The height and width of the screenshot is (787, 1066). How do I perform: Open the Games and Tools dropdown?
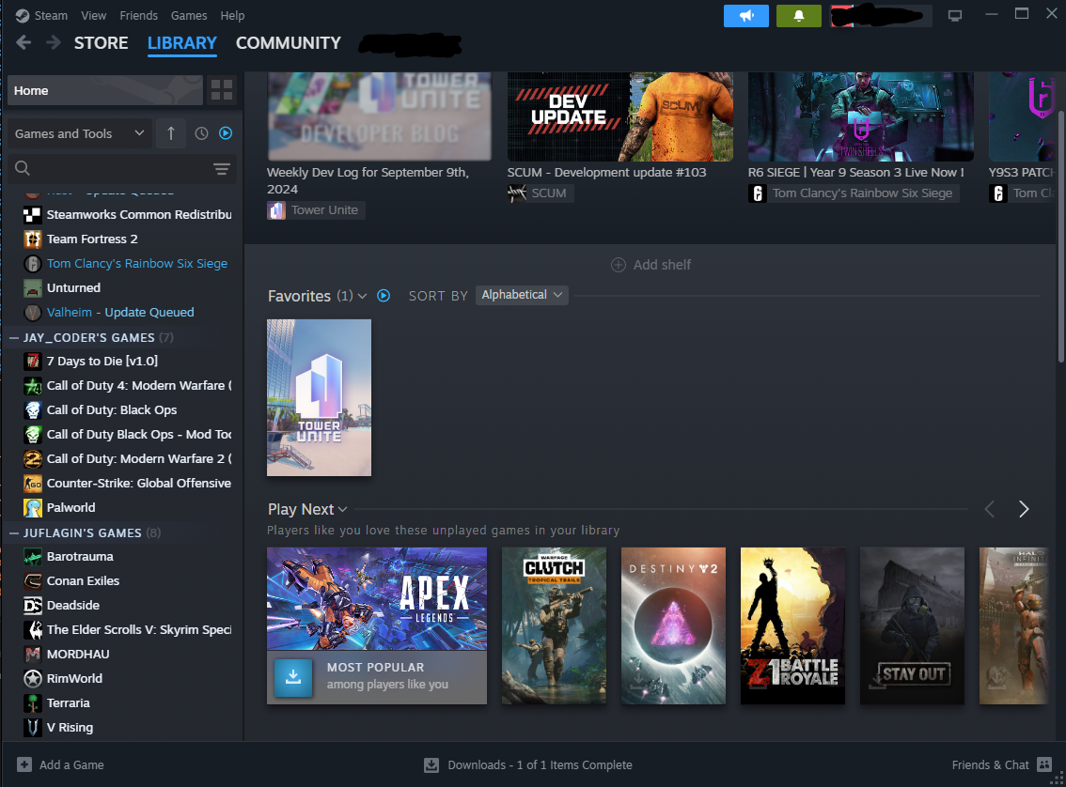coord(80,133)
